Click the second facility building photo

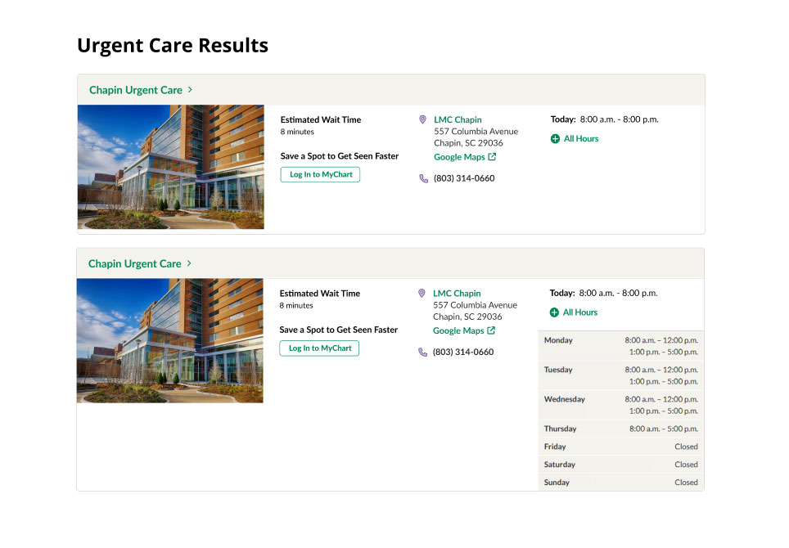point(170,340)
